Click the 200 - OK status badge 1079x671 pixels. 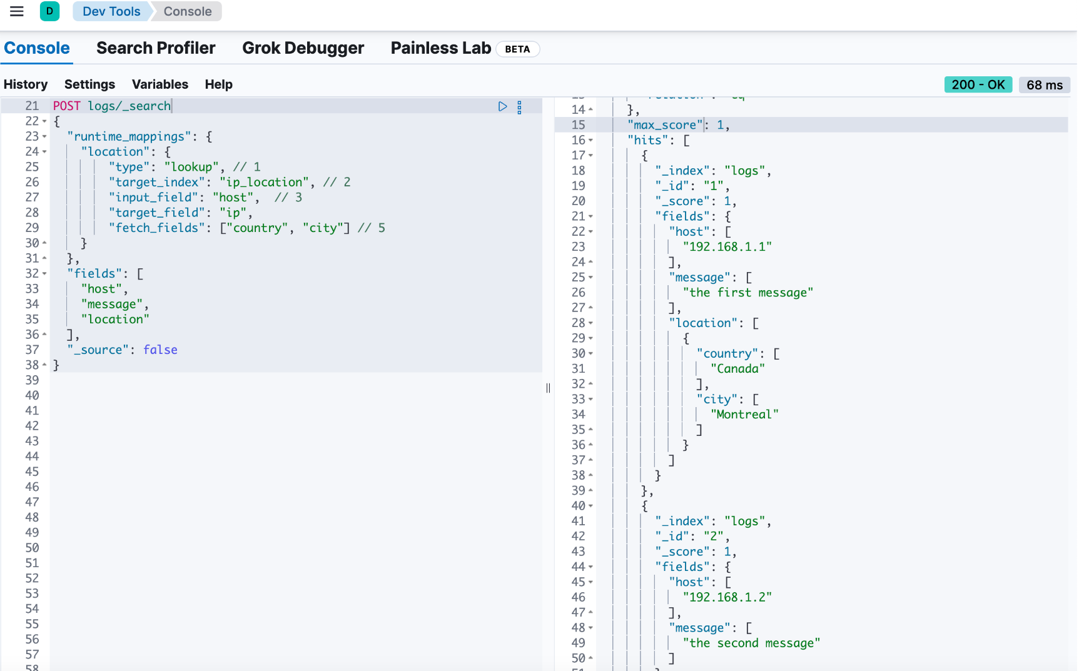coord(978,84)
